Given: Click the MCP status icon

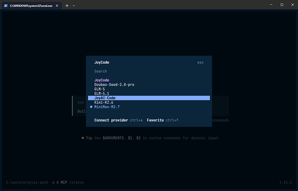Looking at the screenshot, I should (x=53, y=183).
